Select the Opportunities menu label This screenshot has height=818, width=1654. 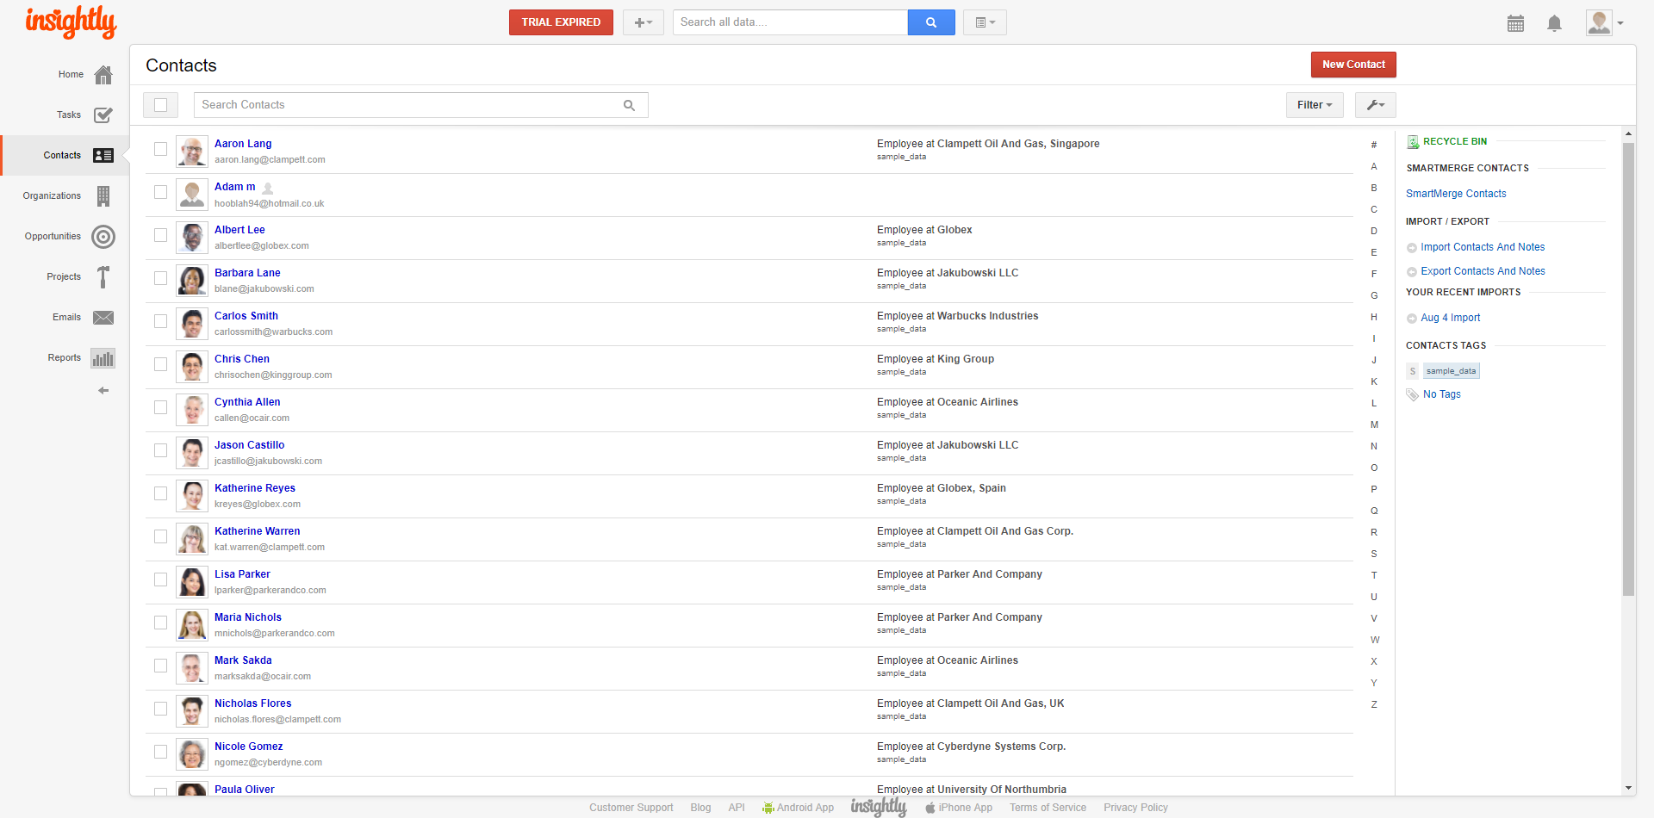point(53,237)
